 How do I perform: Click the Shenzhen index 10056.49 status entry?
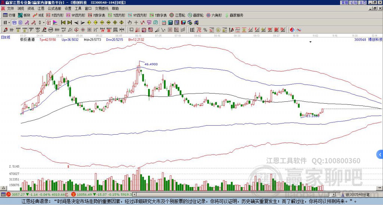pyautogui.click(x=102, y=195)
